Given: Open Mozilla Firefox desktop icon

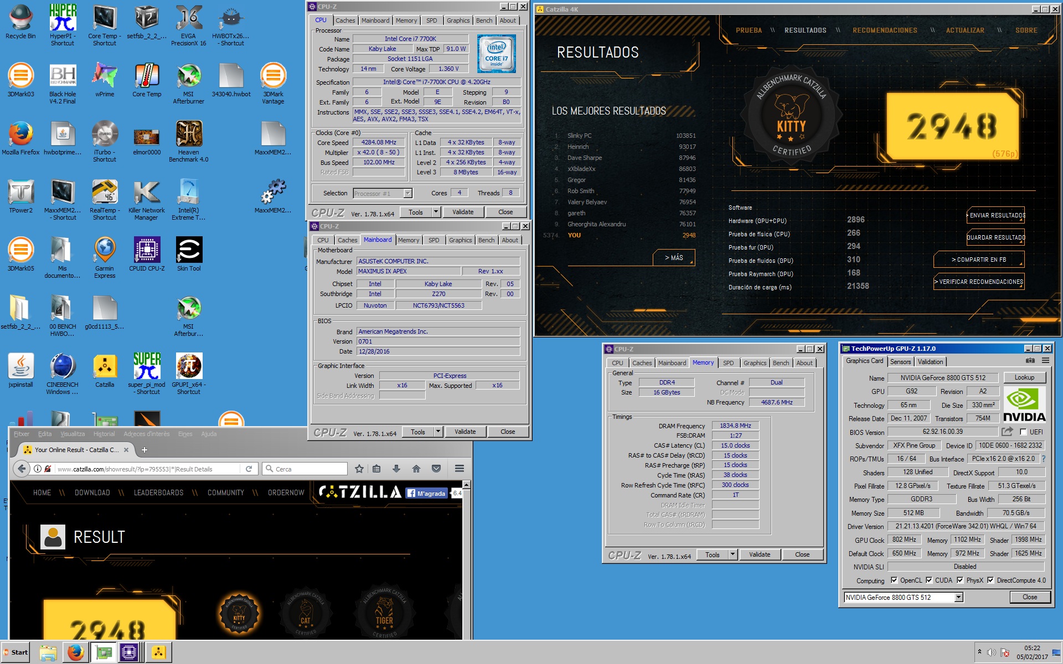Looking at the screenshot, I should coord(20,138).
